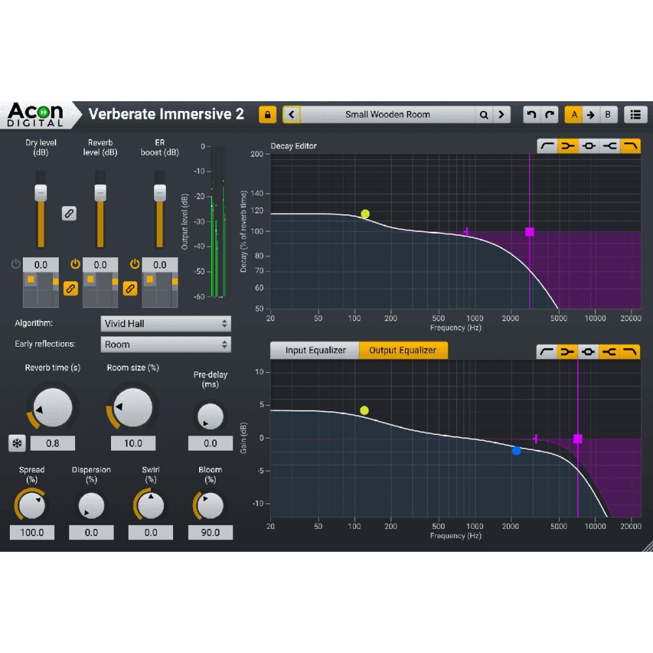Switch to the Output Equalizer tab

403,350
